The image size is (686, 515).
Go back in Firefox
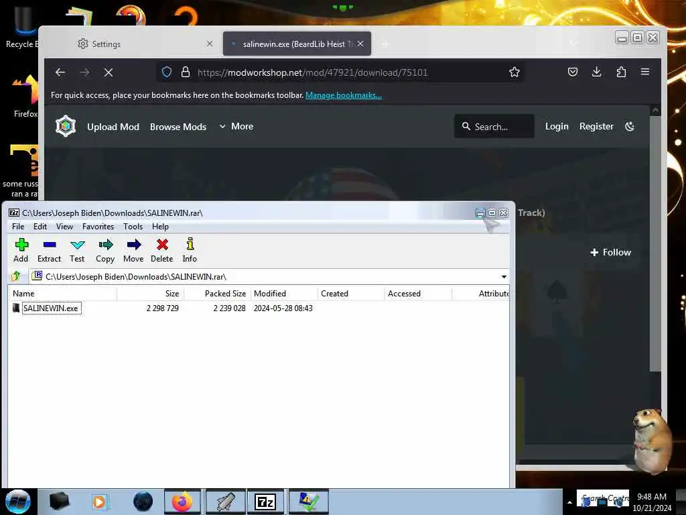point(60,72)
